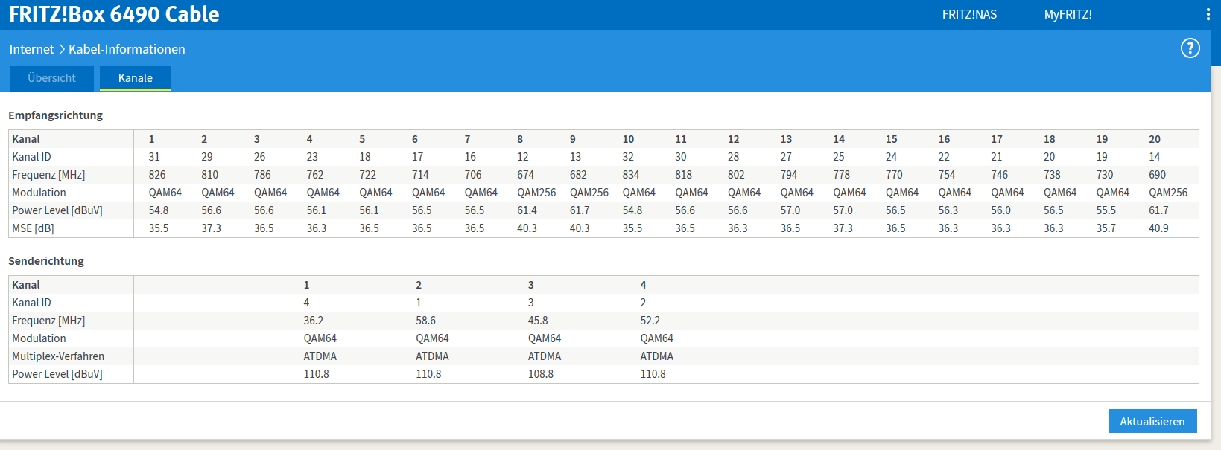Click downstream frequency value 818
Screen dimensions: 1221x450
coord(684,175)
